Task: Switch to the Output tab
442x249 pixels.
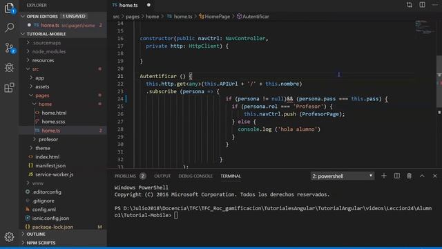Action: [x=162, y=176]
